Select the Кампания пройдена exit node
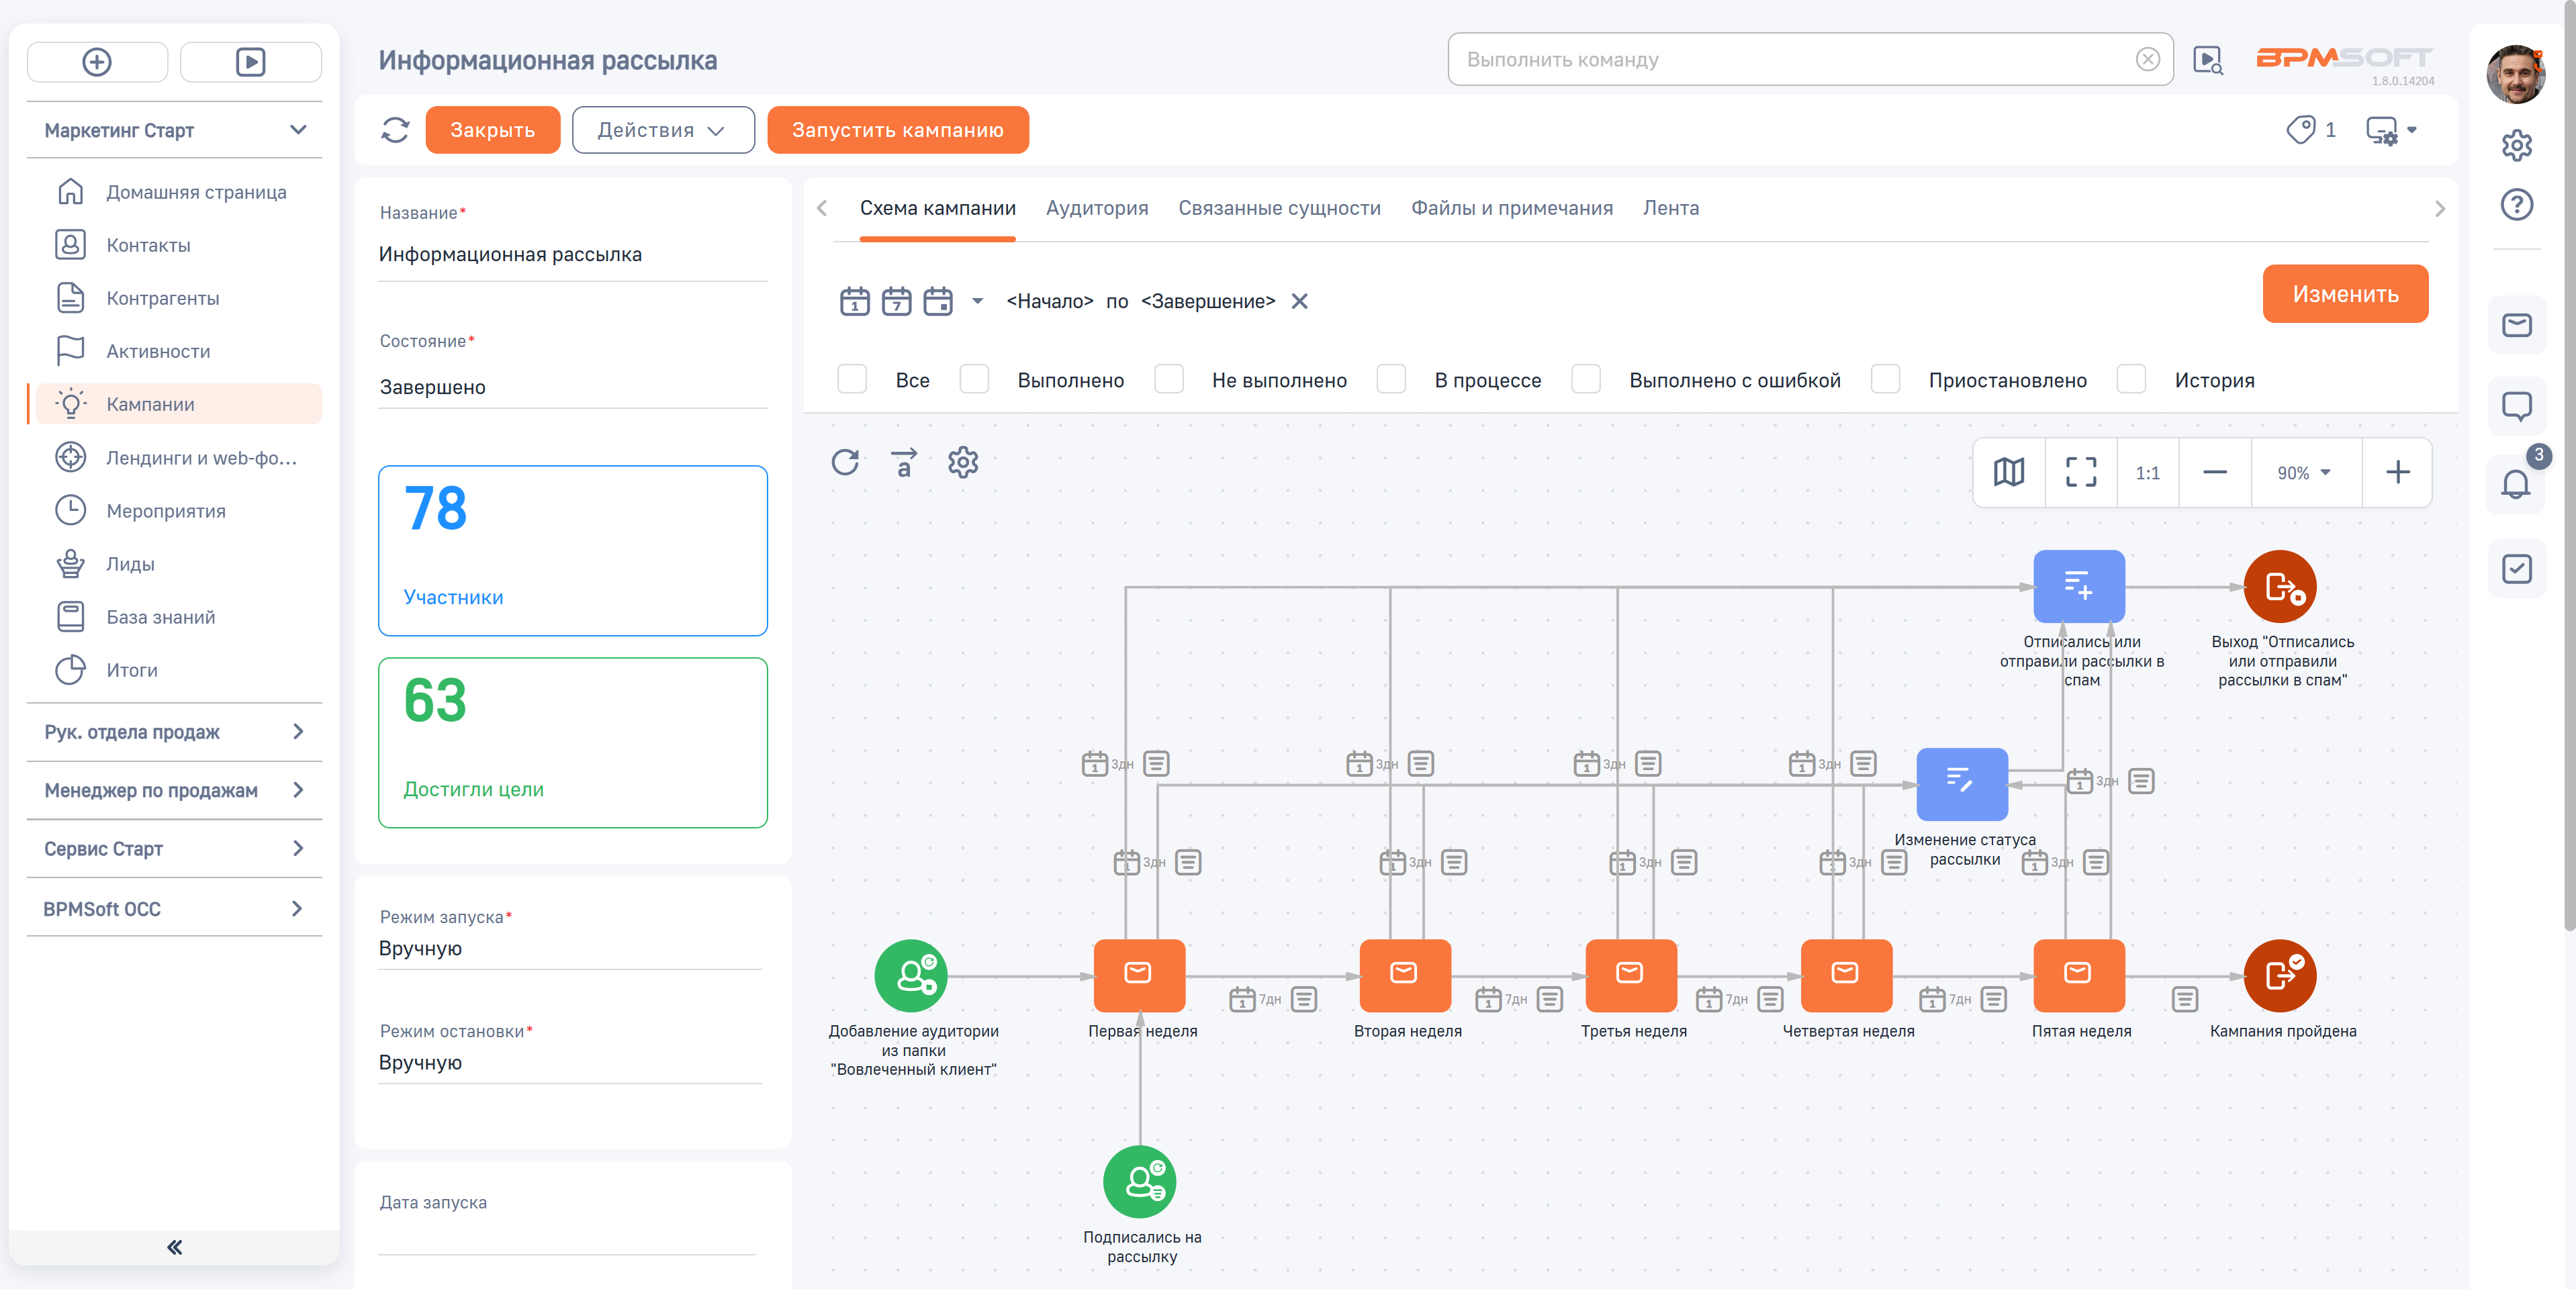Viewport: 2576px width, 1289px height. tap(2280, 975)
